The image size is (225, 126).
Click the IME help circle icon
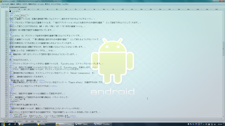coord(196,124)
